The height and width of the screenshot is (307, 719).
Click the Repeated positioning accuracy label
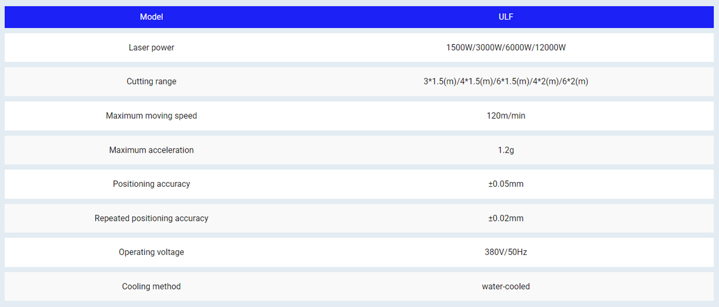[x=151, y=218]
